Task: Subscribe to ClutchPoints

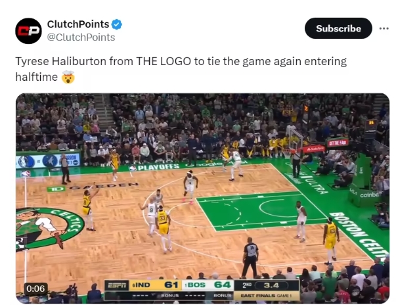Action: pyautogui.click(x=338, y=28)
